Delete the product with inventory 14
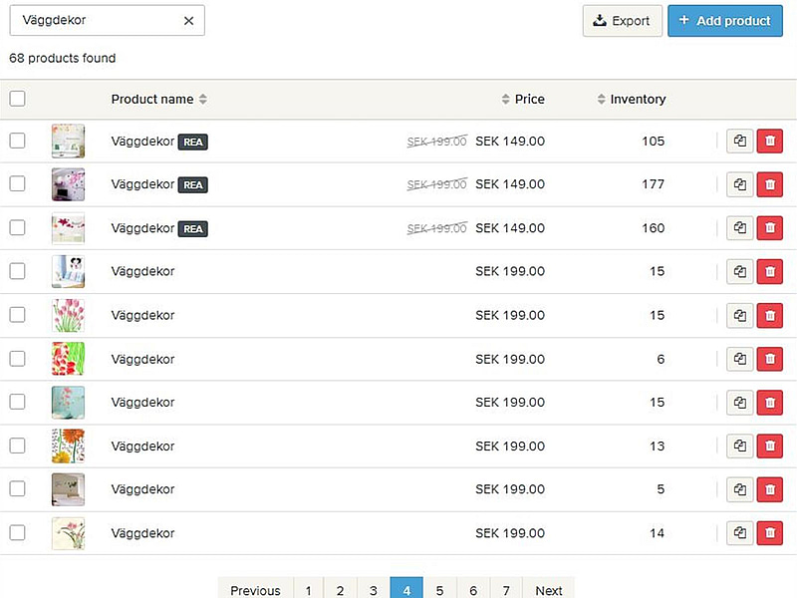This screenshot has height=598, width=797. point(769,533)
